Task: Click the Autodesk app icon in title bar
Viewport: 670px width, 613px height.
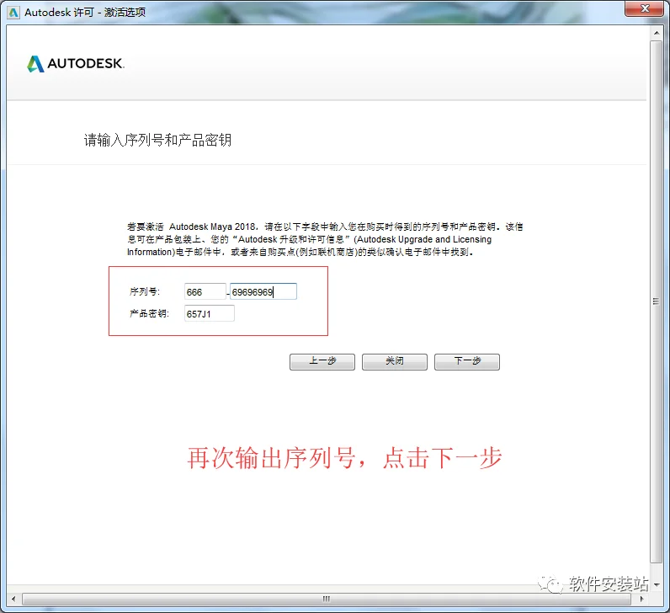Action: pos(13,13)
